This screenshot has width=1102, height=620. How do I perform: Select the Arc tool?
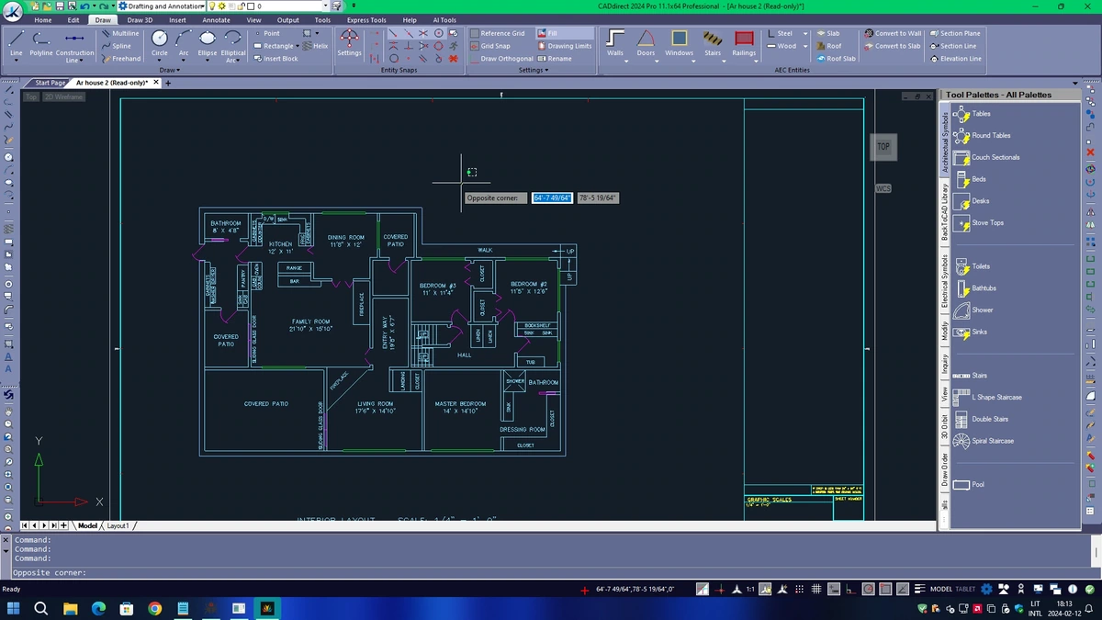[184, 44]
